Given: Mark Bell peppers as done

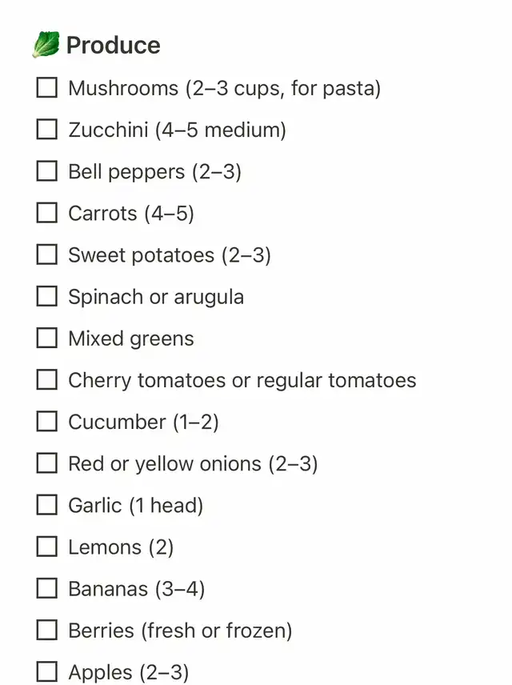Looking at the screenshot, I should point(47,171).
